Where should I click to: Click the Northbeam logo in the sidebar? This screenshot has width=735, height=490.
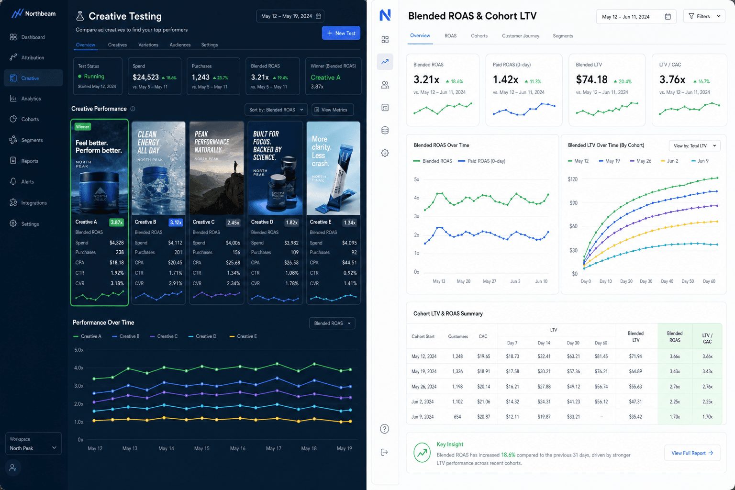tap(33, 13)
